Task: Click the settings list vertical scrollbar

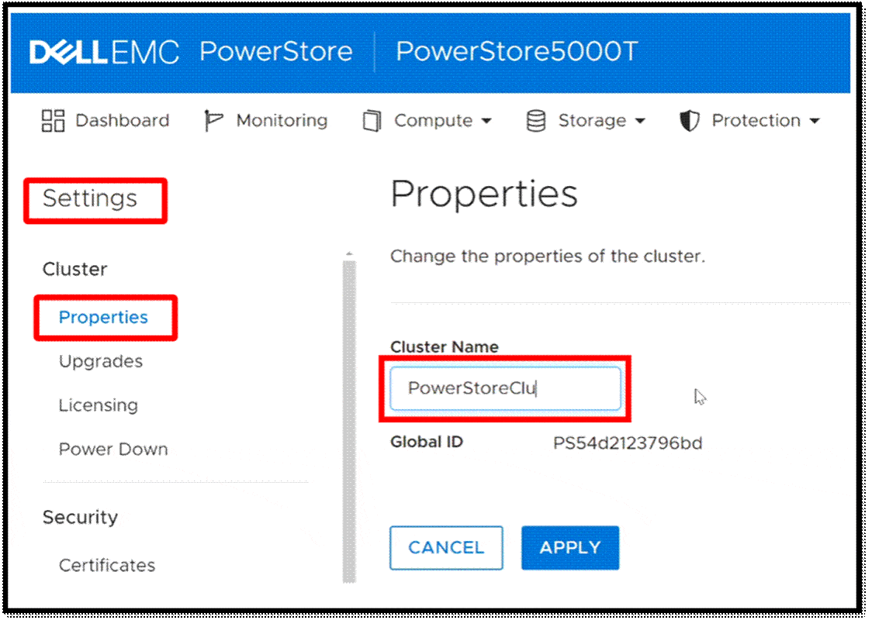Action: [x=349, y=421]
